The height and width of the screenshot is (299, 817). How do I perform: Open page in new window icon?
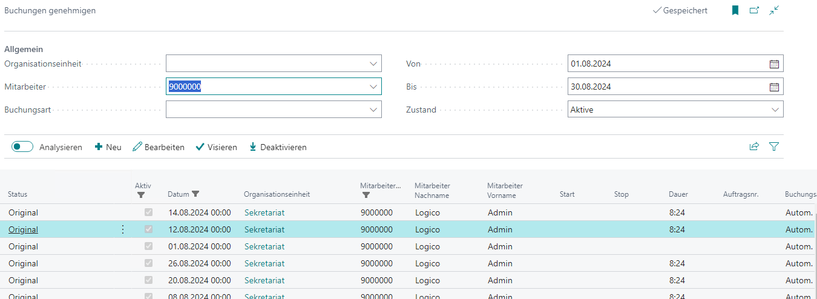pyautogui.click(x=754, y=10)
